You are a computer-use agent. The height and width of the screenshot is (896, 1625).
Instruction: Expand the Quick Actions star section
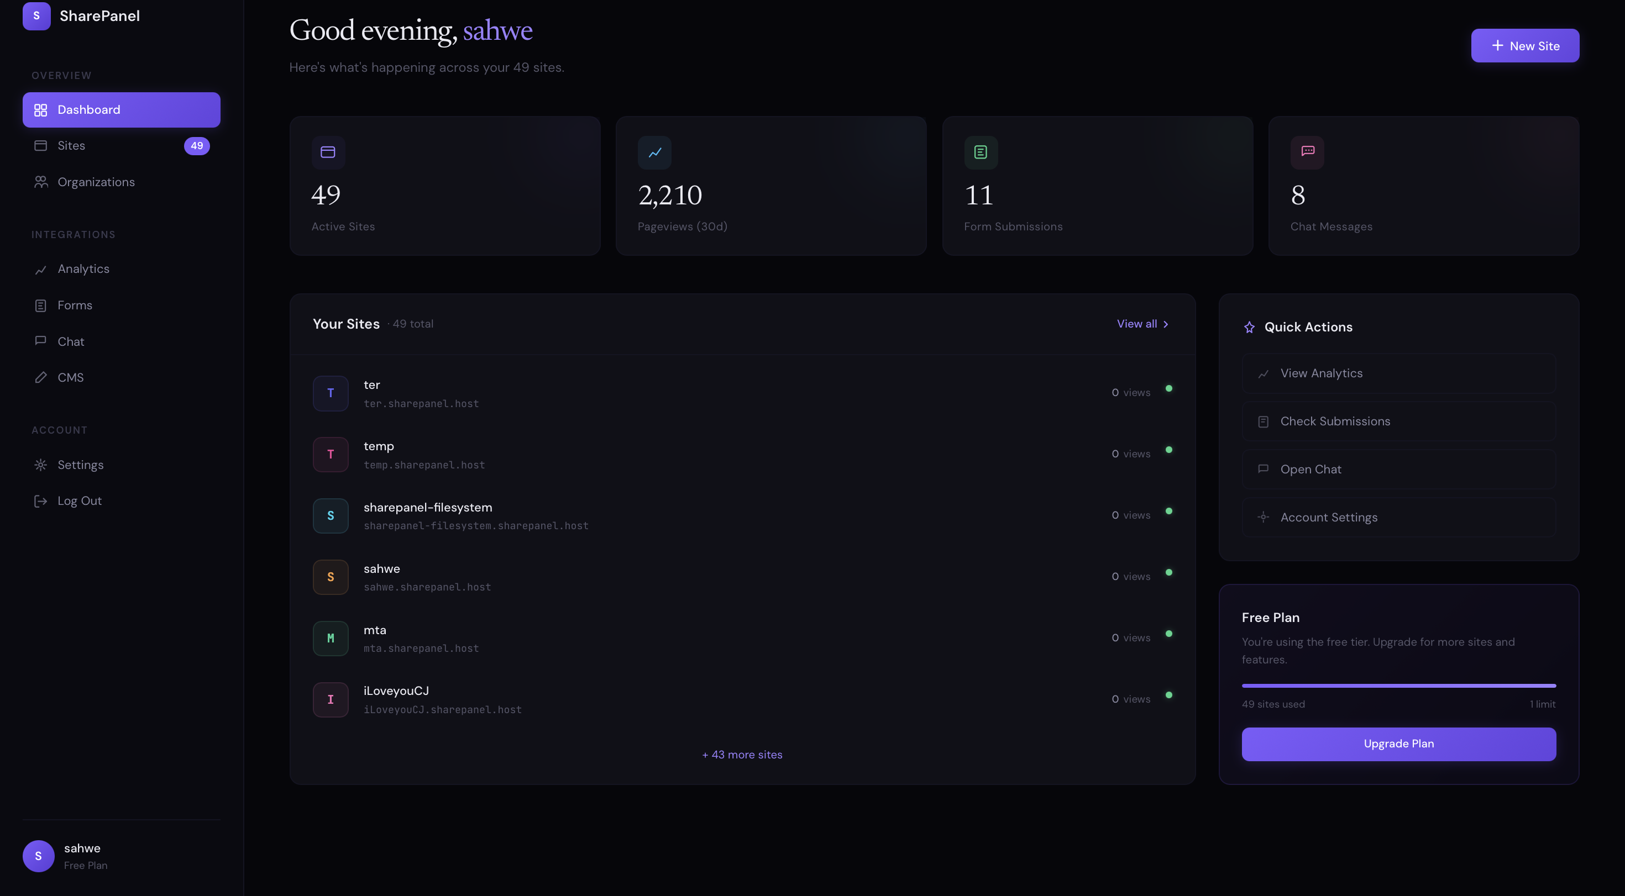click(x=1250, y=326)
